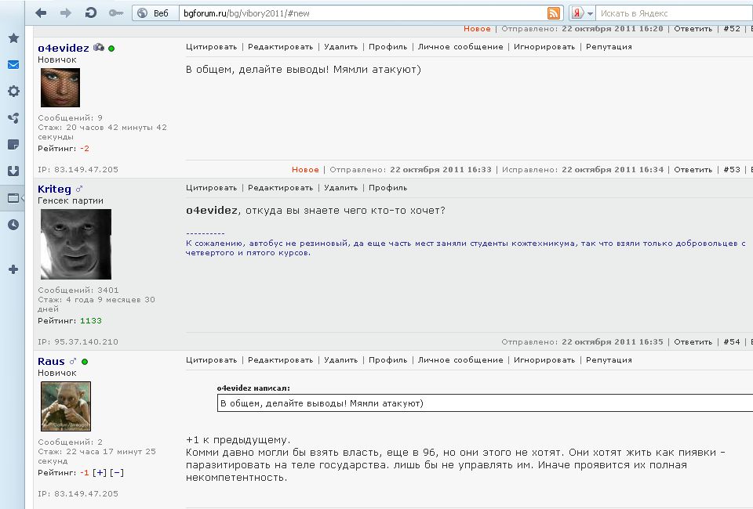
Task: Open the History clock panel in sidebar
Action: tap(13, 225)
